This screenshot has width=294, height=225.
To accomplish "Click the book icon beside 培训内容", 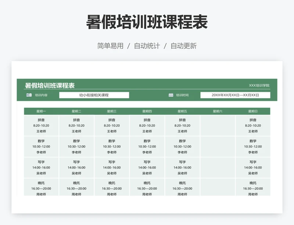I will (x=29, y=95).
